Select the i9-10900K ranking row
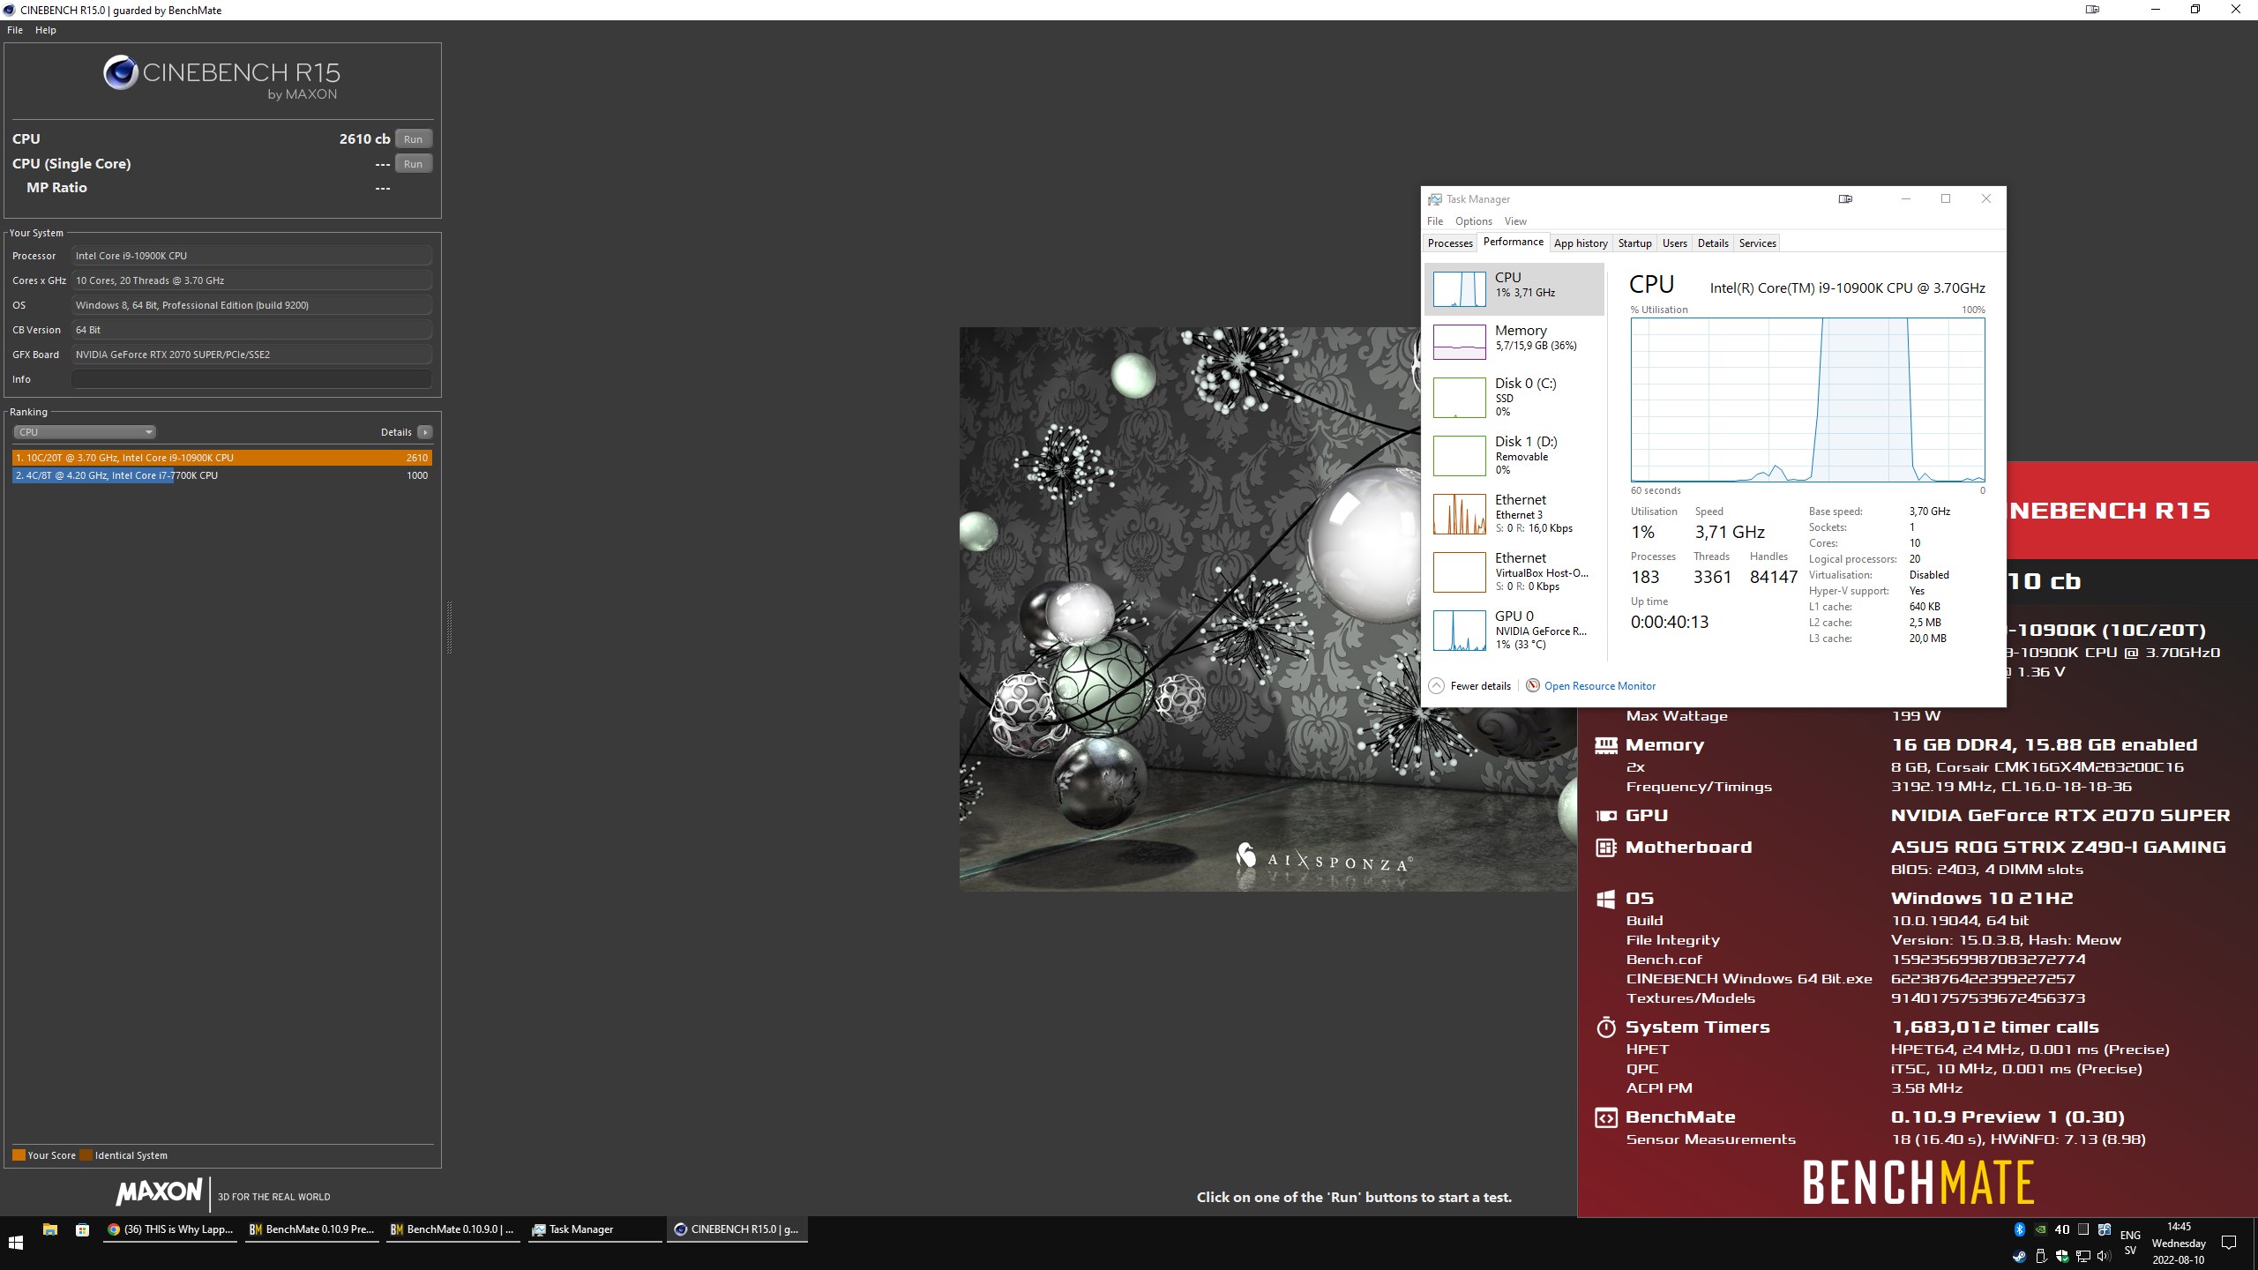 click(222, 458)
